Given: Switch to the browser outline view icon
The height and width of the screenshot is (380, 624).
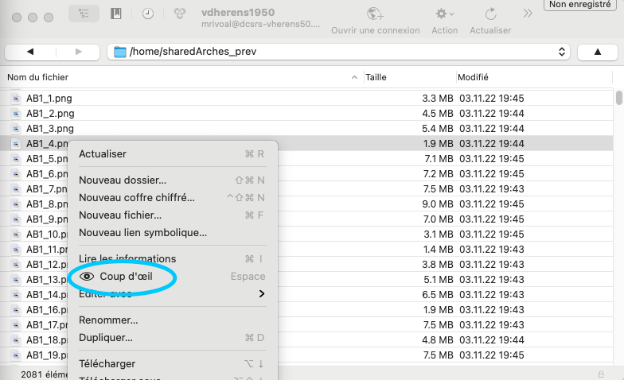Looking at the screenshot, I should (84, 14).
